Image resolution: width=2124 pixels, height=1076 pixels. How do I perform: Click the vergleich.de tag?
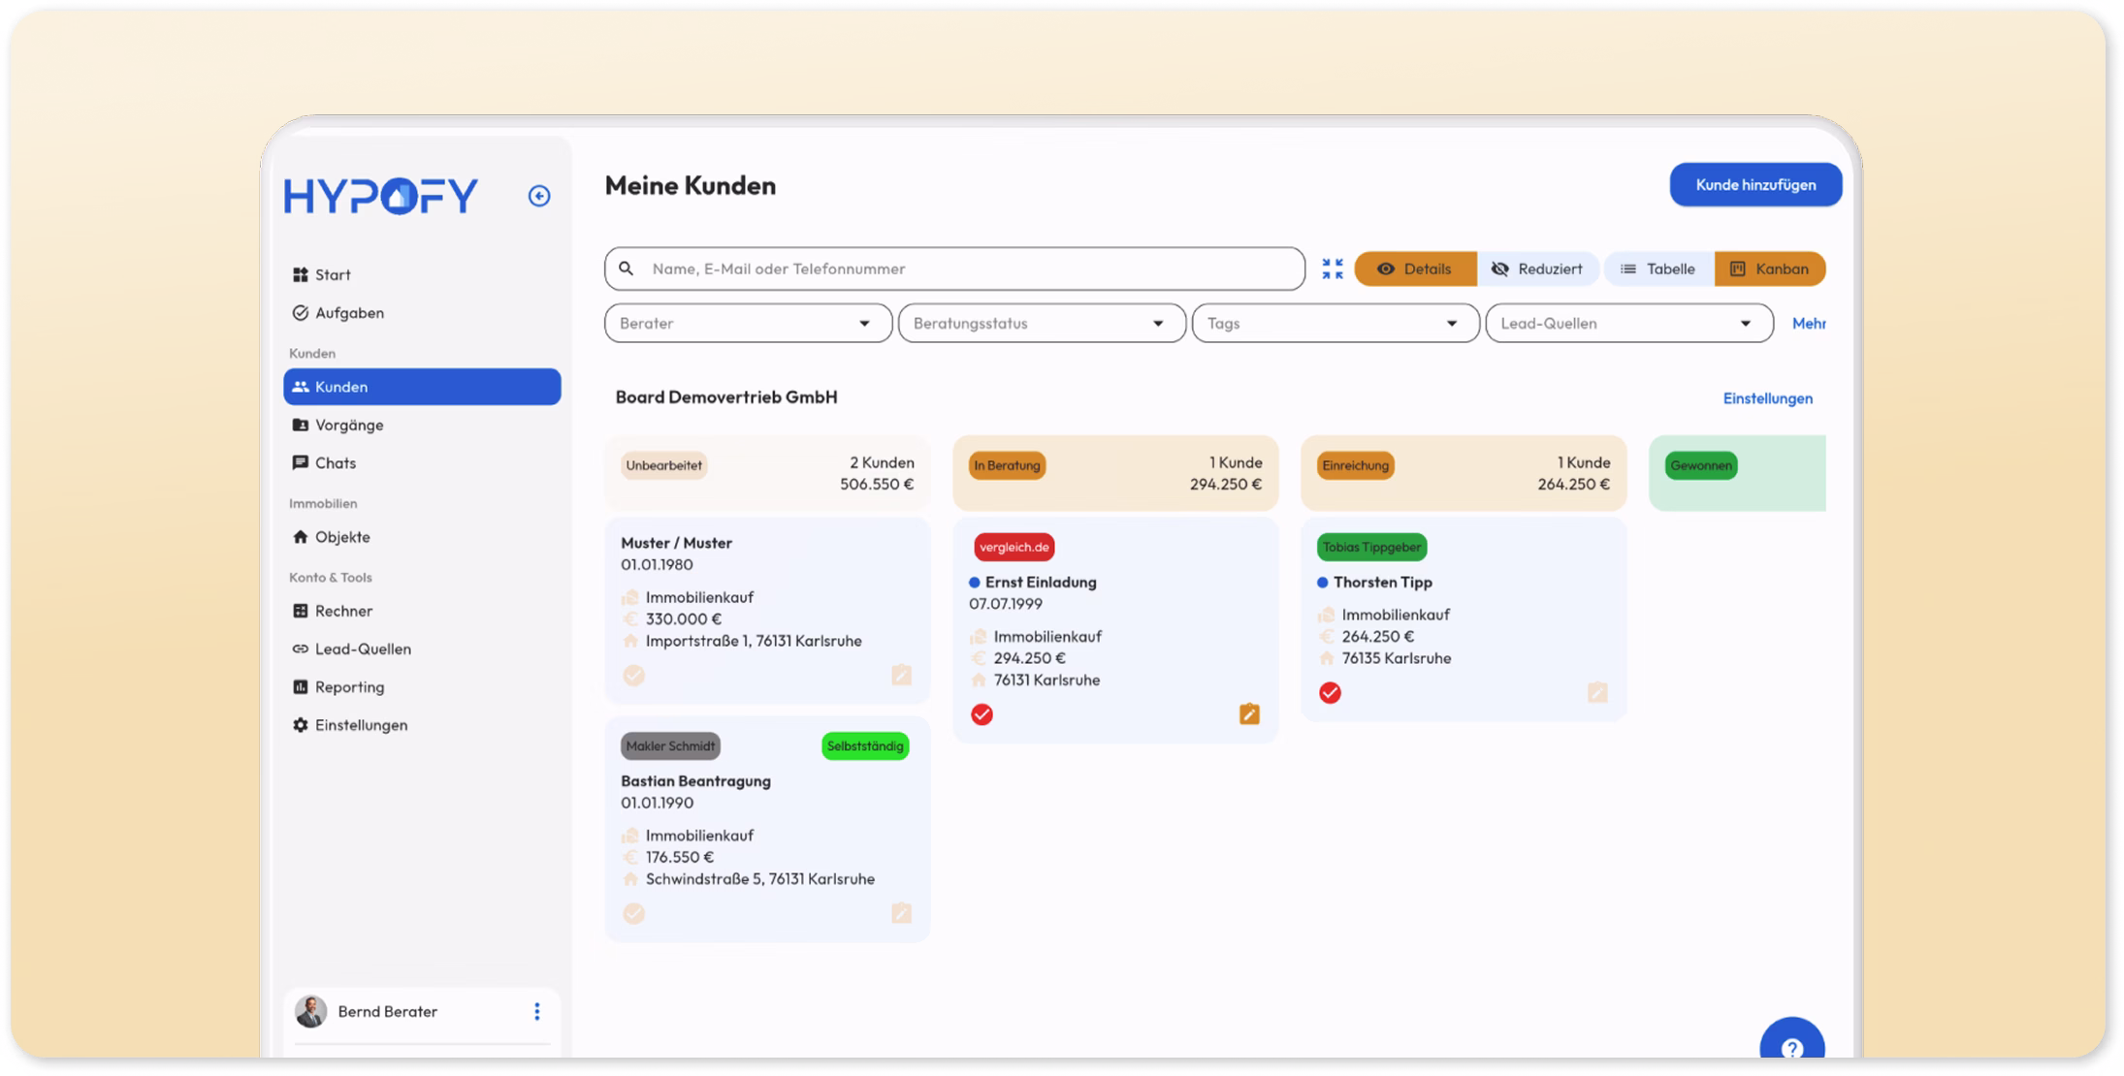click(1014, 547)
